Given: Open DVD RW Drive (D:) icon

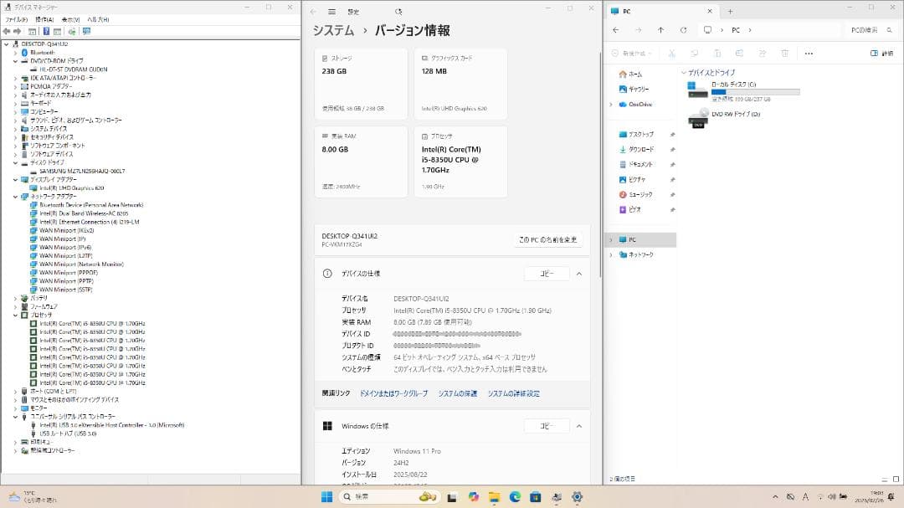Looking at the screenshot, I should click(x=697, y=118).
